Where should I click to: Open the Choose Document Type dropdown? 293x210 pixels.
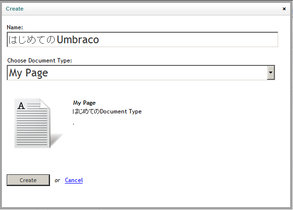click(x=141, y=73)
